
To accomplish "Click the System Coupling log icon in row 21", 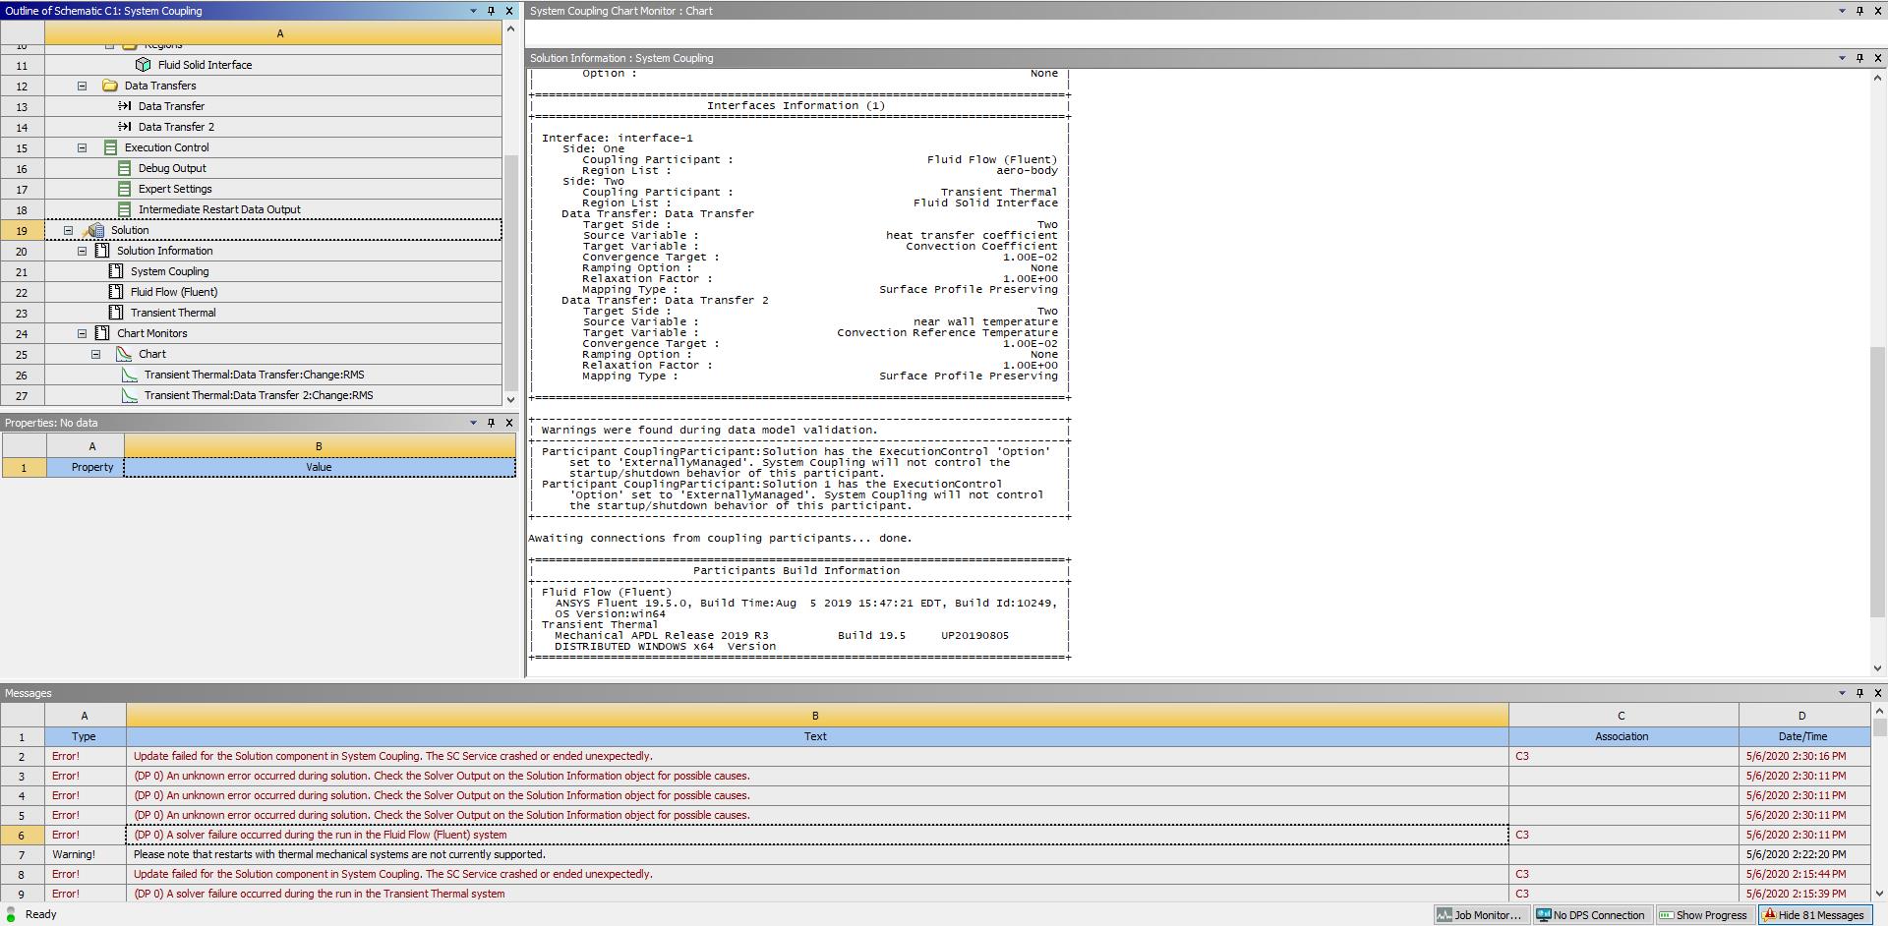I will pos(116,271).
